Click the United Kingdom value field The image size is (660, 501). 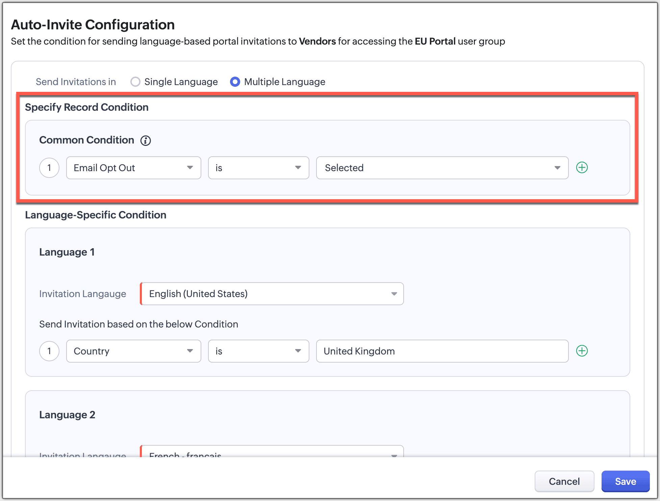click(442, 351)
